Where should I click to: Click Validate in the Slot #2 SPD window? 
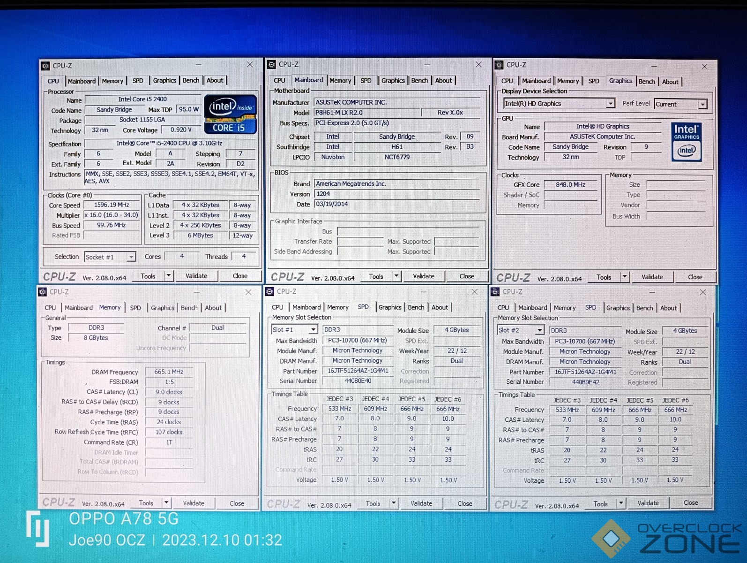tap(648, 503)
